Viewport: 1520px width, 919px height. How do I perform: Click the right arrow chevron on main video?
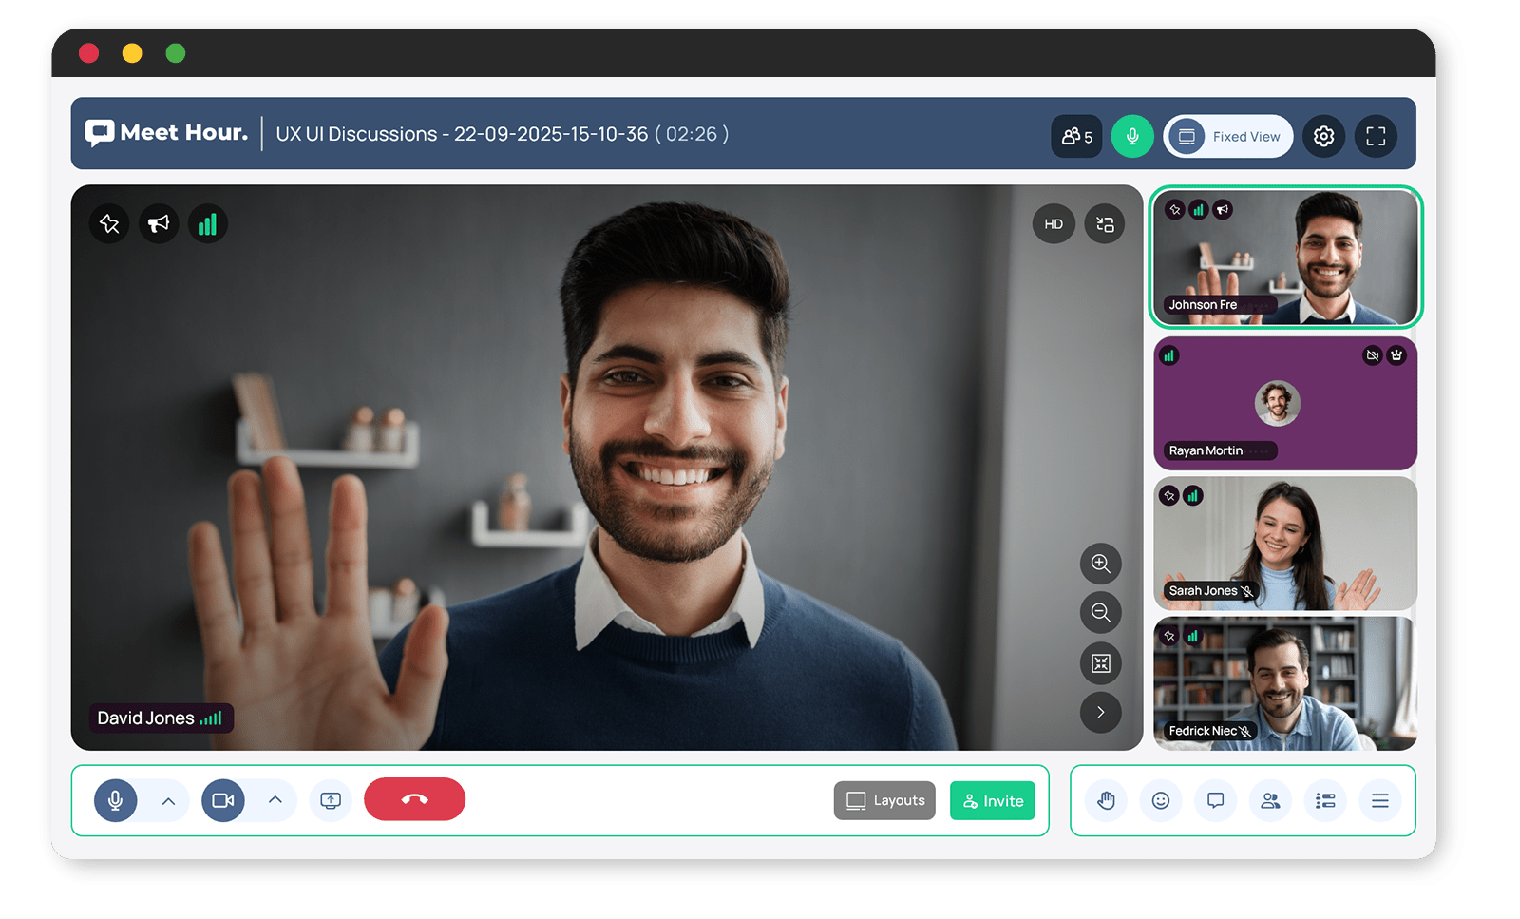click(x=1100, y=713)
